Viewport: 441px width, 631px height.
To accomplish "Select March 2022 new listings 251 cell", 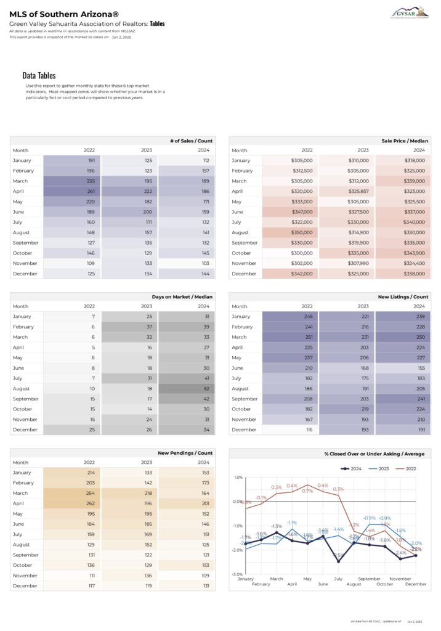I will (x=290, y=337).
